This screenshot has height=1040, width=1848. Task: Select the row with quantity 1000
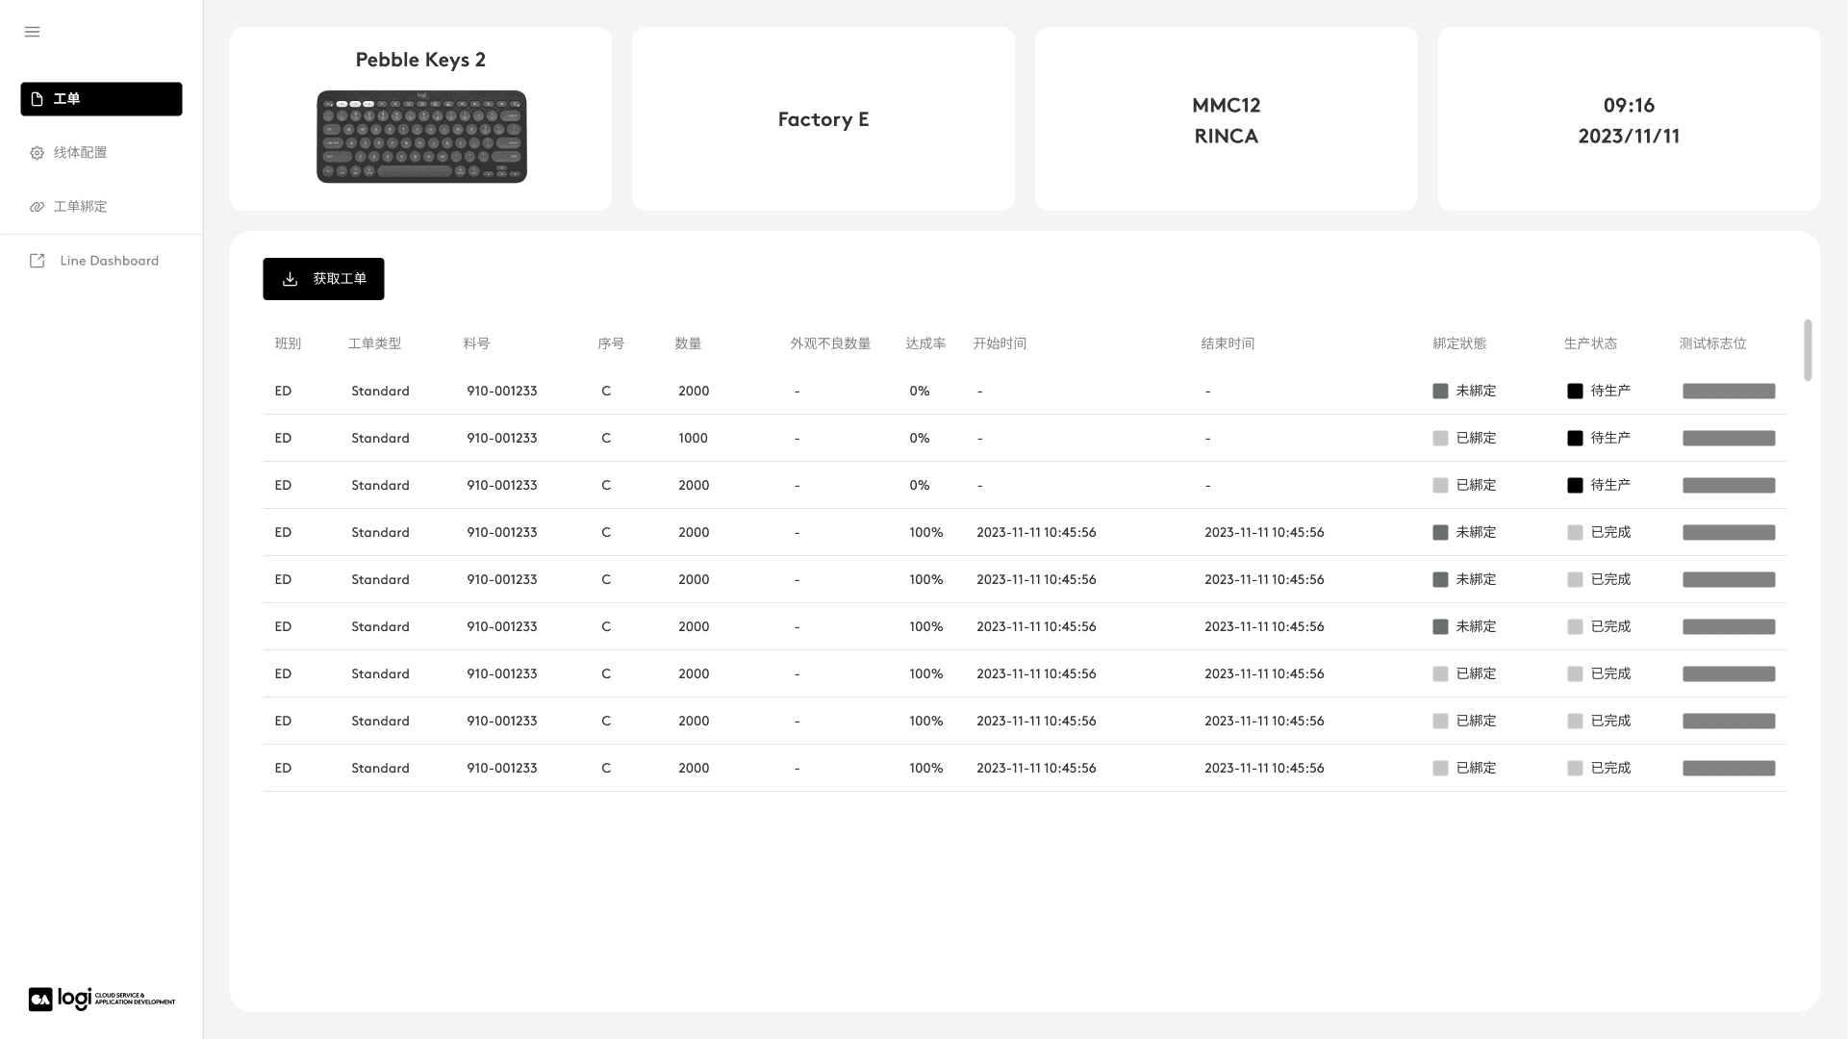[693, 439]
